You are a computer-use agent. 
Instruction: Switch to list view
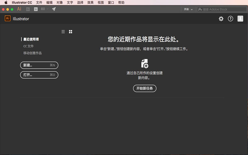click(63, 32)
